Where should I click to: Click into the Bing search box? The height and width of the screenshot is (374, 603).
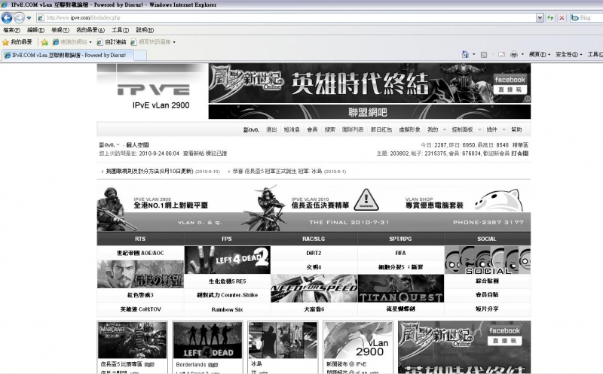pos(590,17)
